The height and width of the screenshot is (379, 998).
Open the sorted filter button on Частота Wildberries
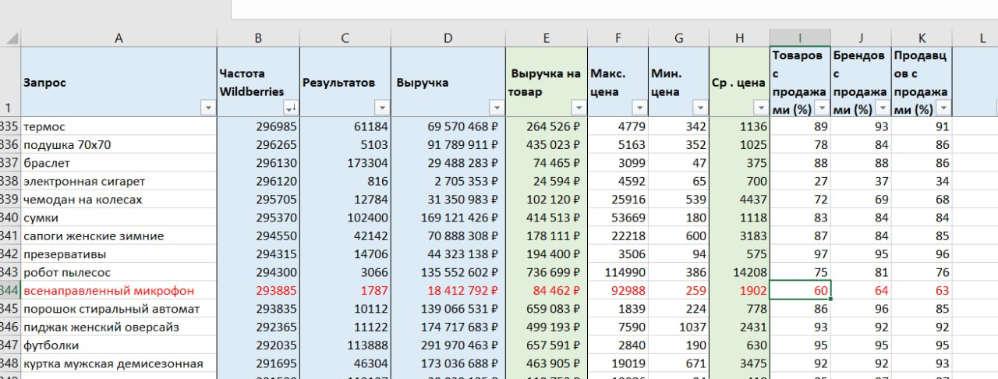point(290,108)
